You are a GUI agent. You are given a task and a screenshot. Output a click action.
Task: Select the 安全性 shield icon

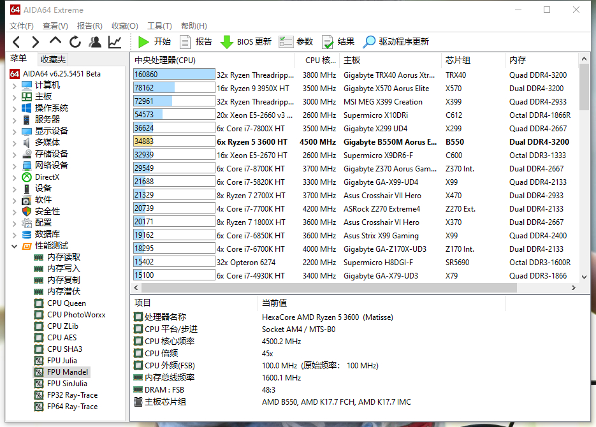point(27,211)
